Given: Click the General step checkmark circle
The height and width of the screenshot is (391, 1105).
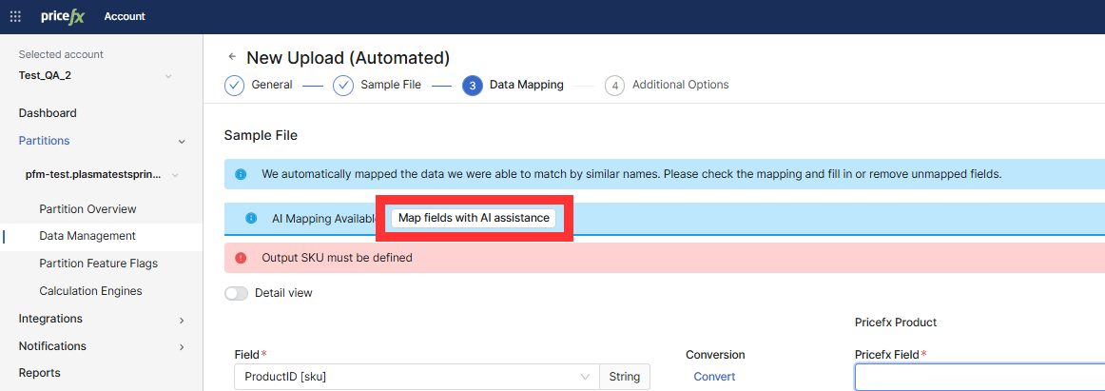Looking at the screenshot, I should pos(234,86).
